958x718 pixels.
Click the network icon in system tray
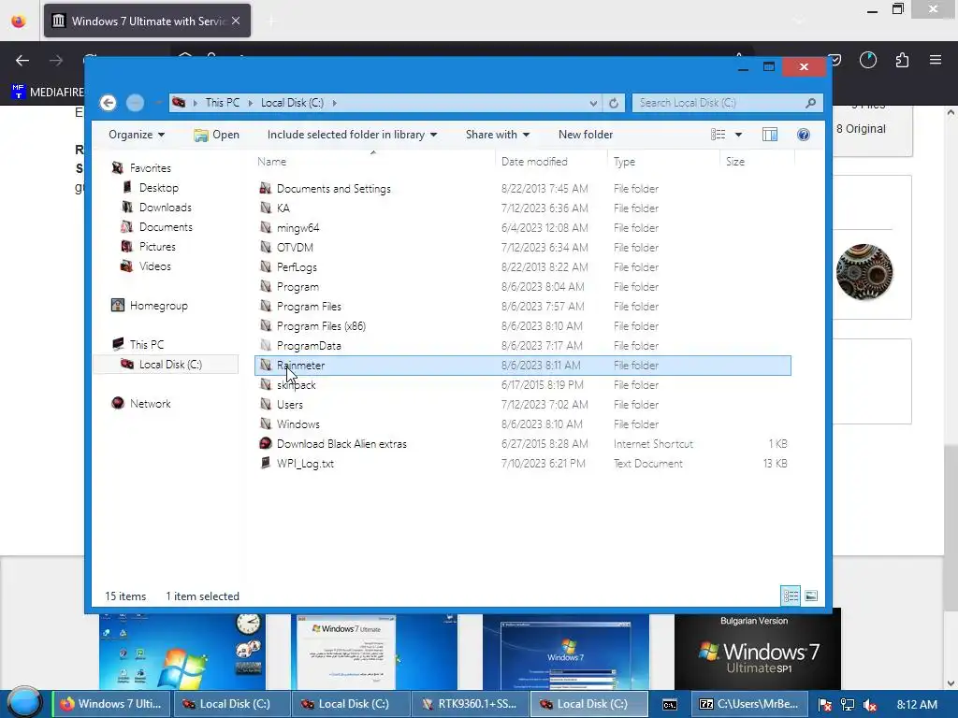(x=848, y=705)
